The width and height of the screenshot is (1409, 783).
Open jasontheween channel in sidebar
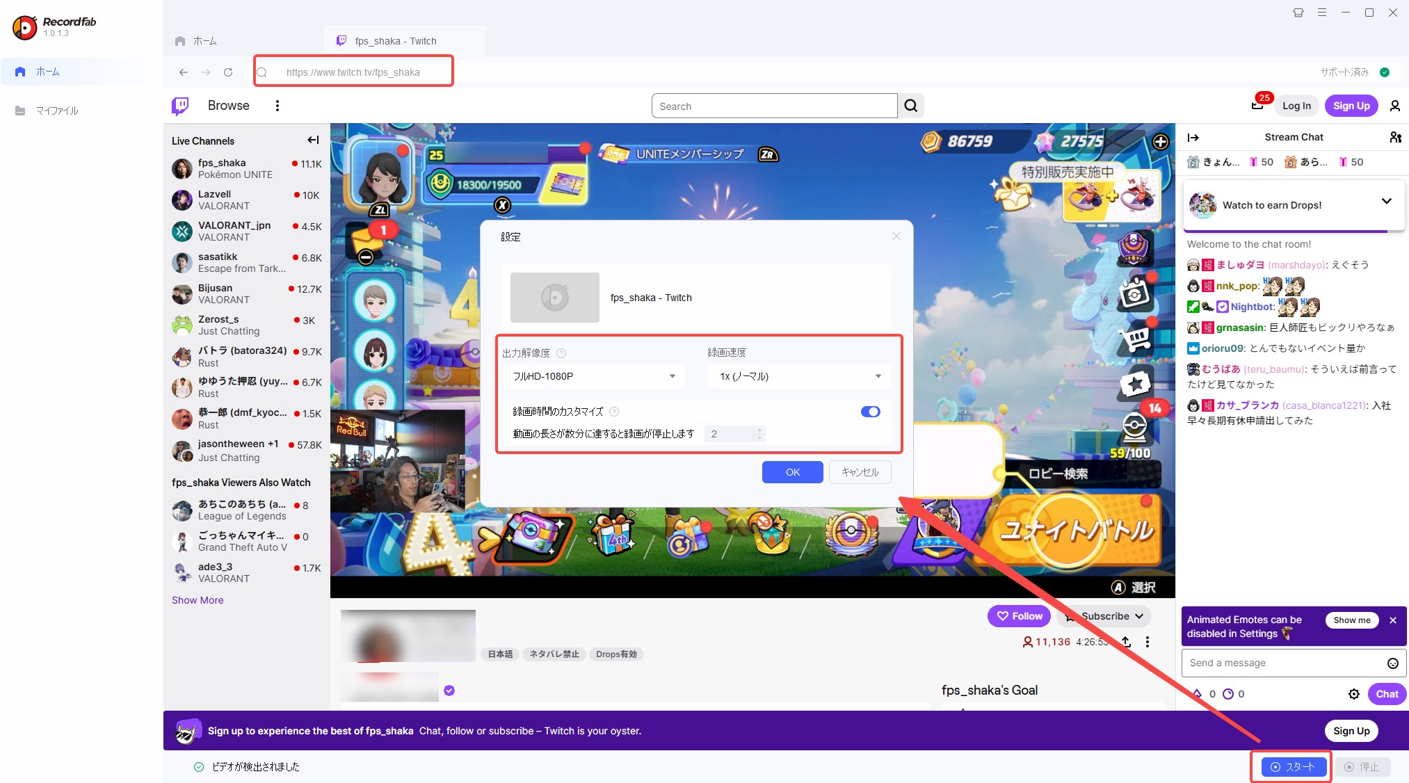pos(247,451)
